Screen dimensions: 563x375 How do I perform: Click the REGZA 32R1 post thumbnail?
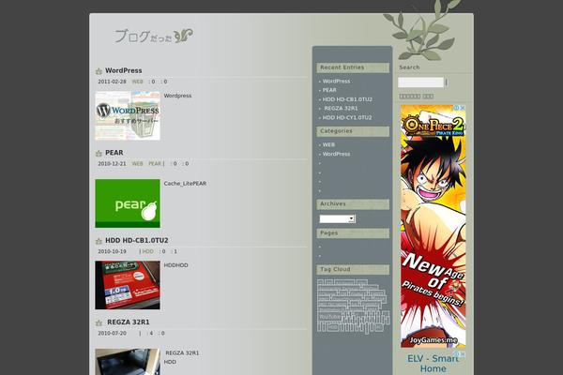tap(128, 362)
